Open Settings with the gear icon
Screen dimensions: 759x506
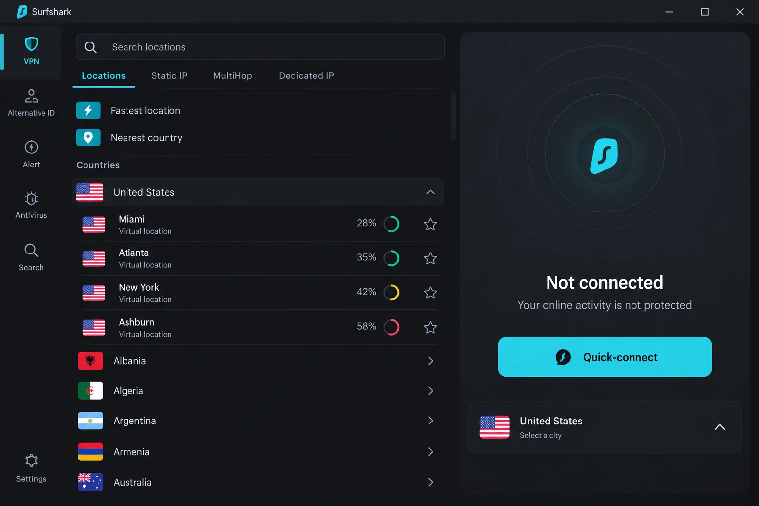click(31, 468)
